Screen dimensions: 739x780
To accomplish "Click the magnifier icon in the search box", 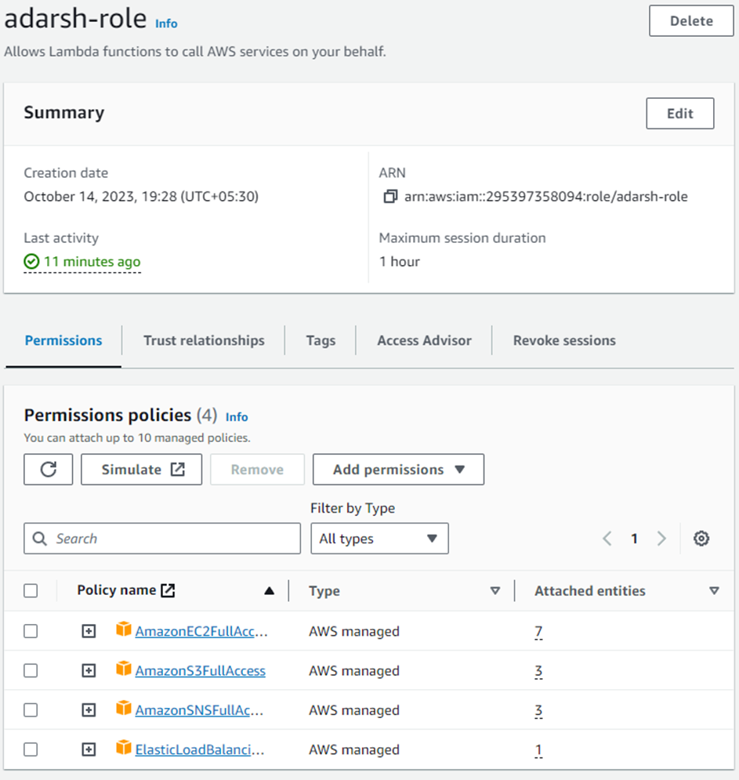I will click(40, 539).
